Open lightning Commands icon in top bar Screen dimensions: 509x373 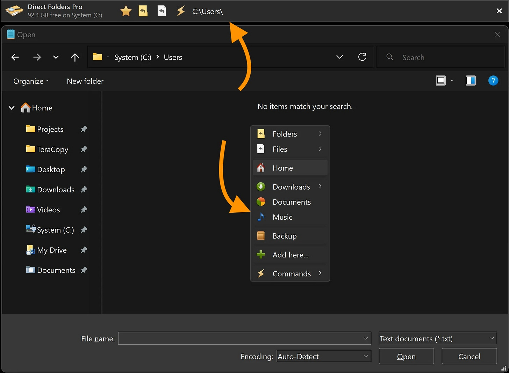pos(181,11)
